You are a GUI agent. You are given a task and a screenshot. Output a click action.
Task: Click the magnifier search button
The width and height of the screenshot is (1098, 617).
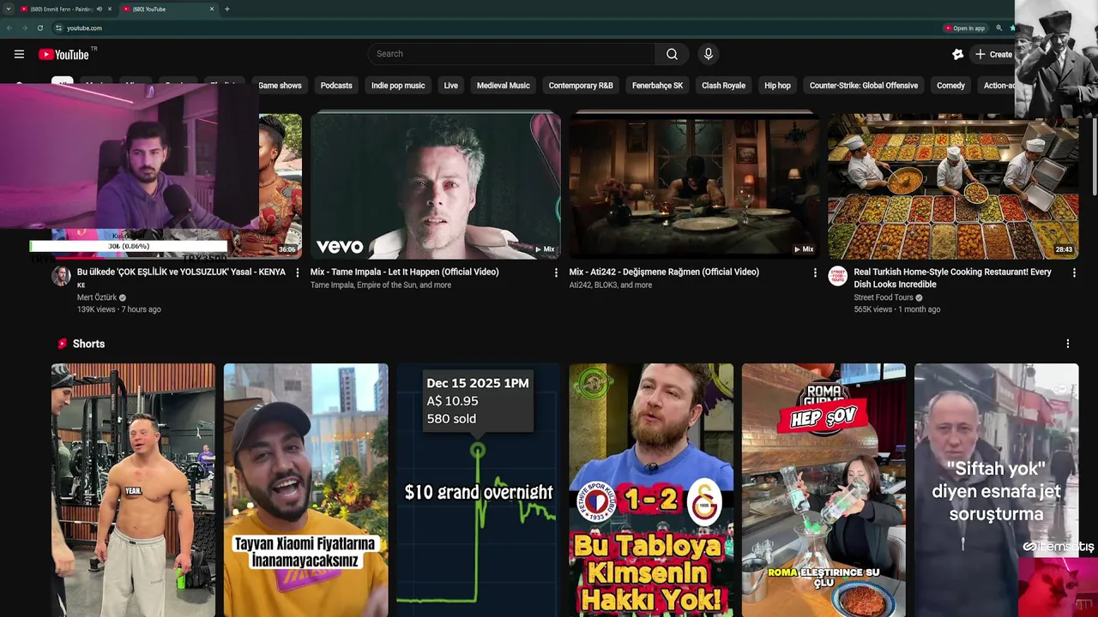(672, 54)
